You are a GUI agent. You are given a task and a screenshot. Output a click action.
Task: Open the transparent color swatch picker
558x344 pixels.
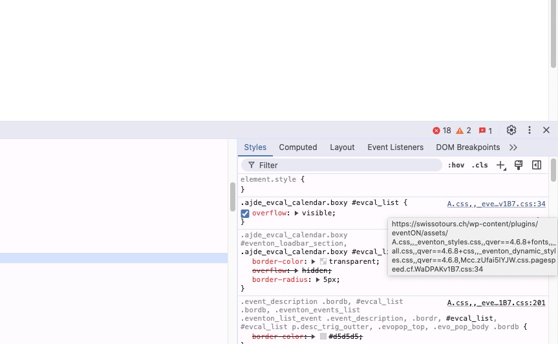point(323,261)
